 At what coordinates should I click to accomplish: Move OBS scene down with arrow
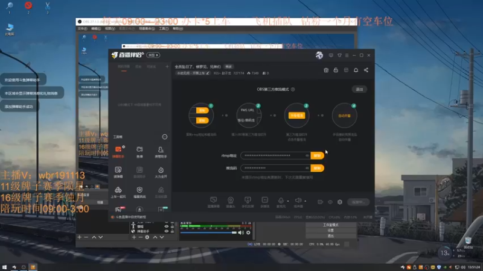(x=100, y=237)
